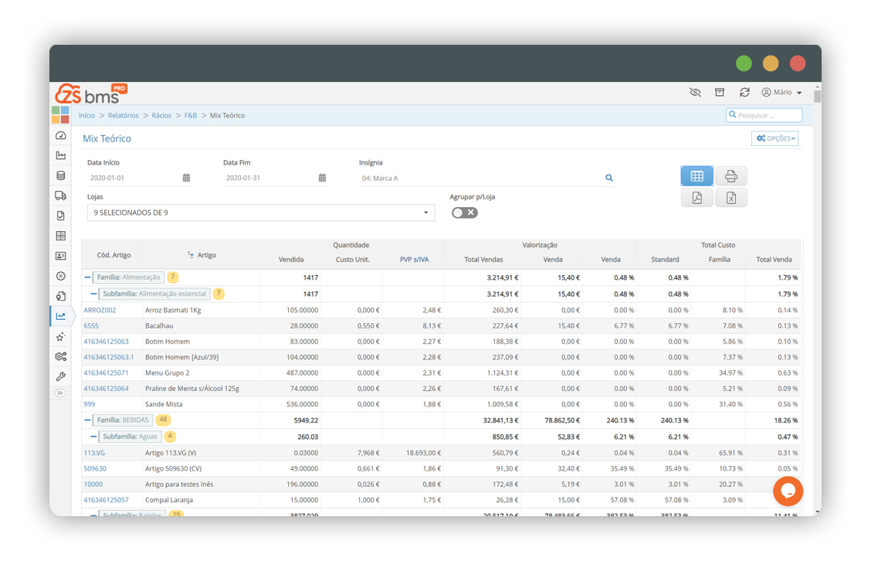Open the gears configuration sidebar icon
Image resolution: width=871 pixels, height=561 pixels.
(x=61, y=356)
